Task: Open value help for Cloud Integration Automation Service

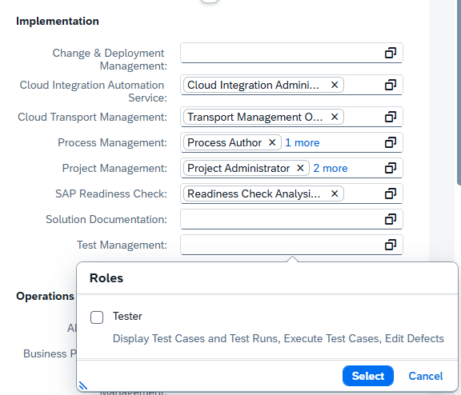Action: pos(391,86)
